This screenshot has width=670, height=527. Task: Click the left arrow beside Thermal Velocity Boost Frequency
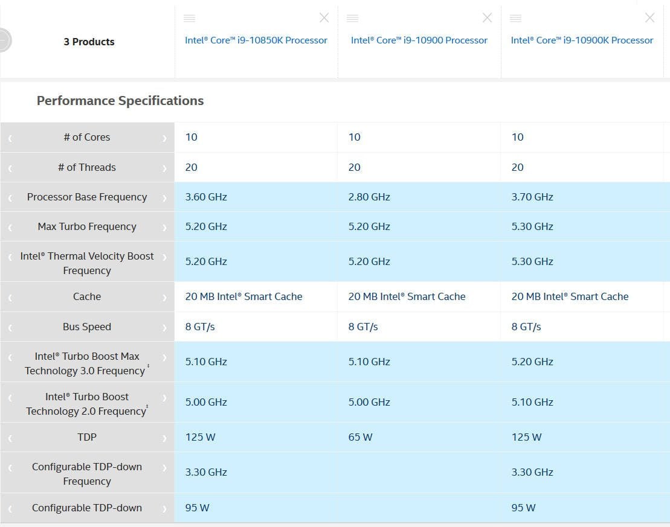pyautogui.click(x=10, y=257)
